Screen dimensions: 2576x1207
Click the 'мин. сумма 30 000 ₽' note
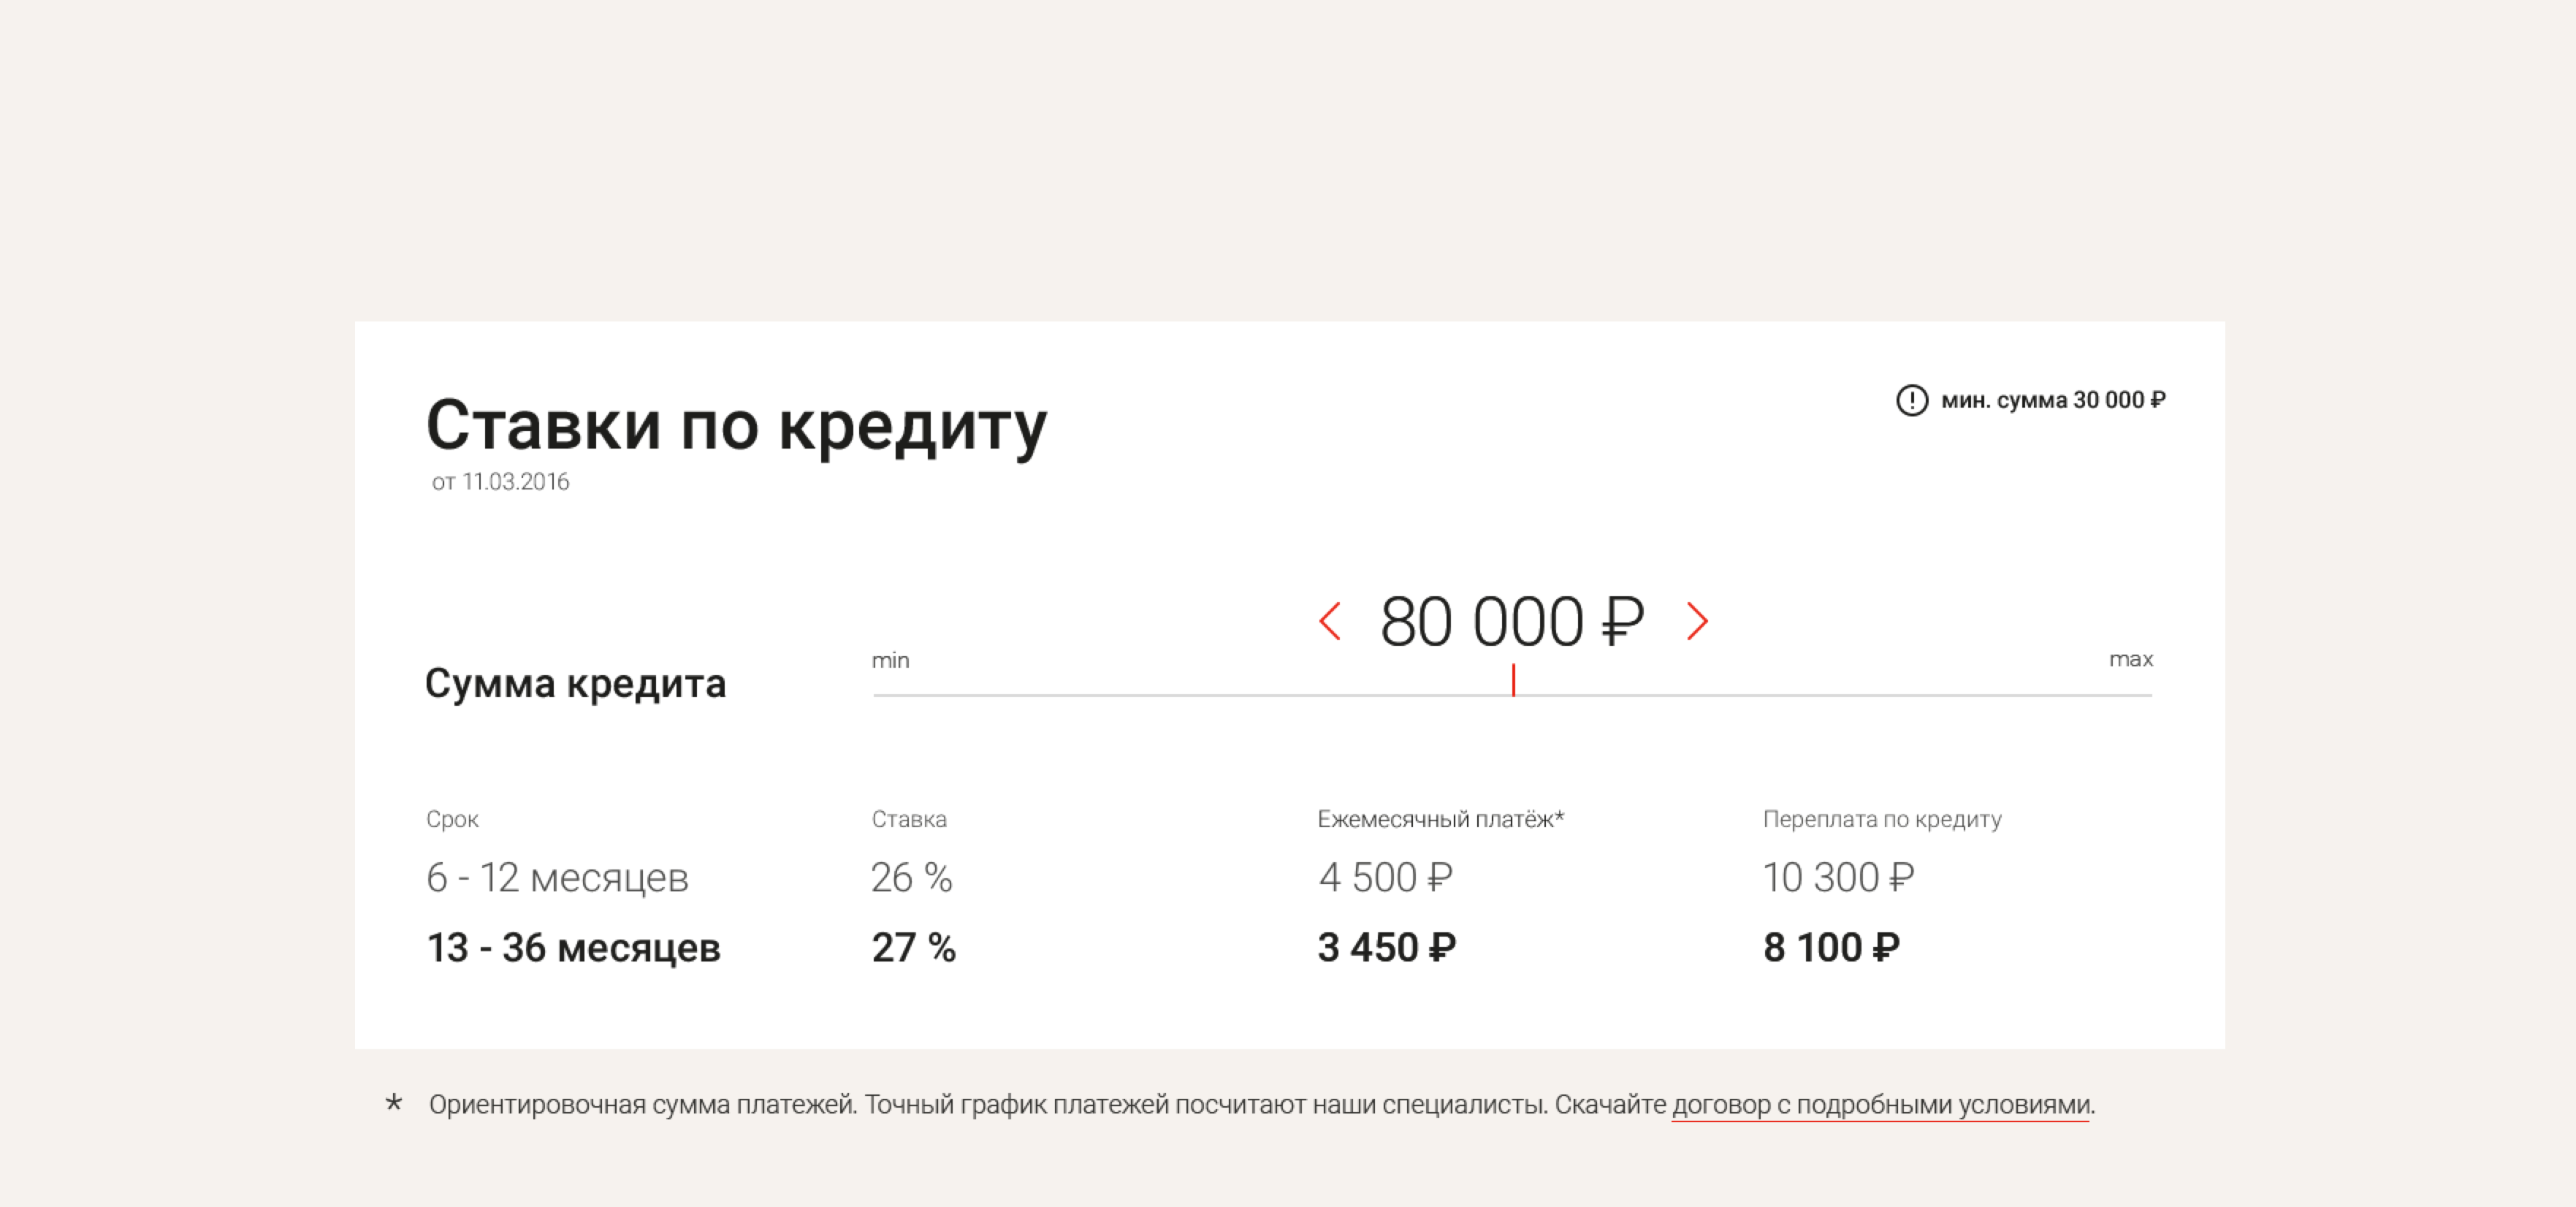[x=2053, y=400]
